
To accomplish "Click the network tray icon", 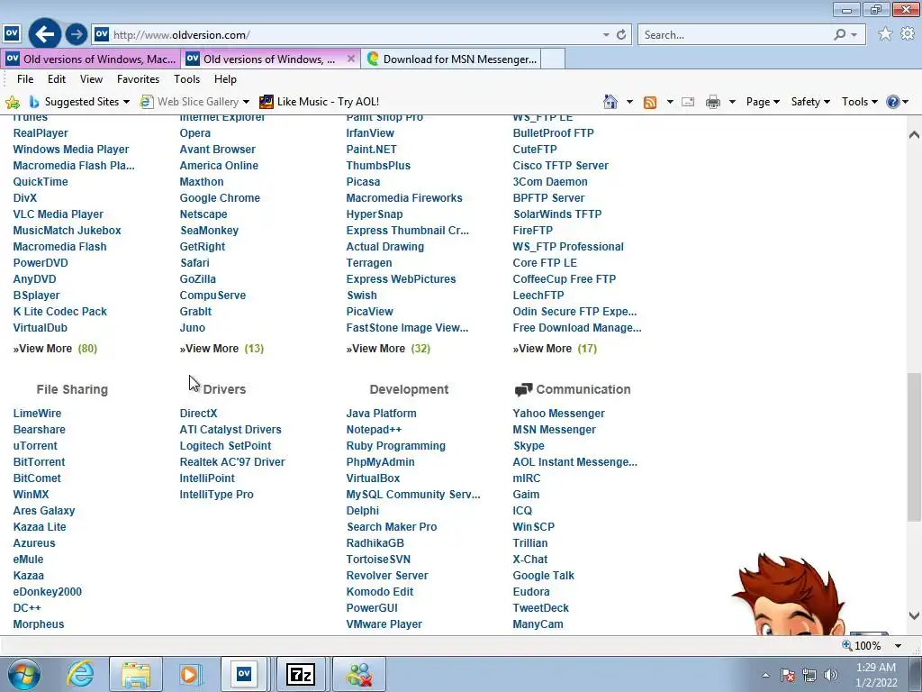I will (809, 675).
